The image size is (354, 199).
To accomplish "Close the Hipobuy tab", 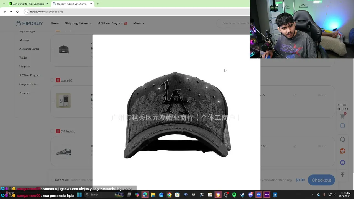I will pyautogui.click(x=91, y=4).
